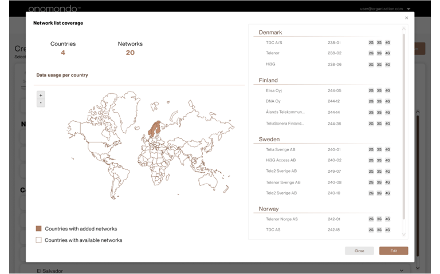
Task: Click the 'Network list coverage' title
Action: coord(58,23)
